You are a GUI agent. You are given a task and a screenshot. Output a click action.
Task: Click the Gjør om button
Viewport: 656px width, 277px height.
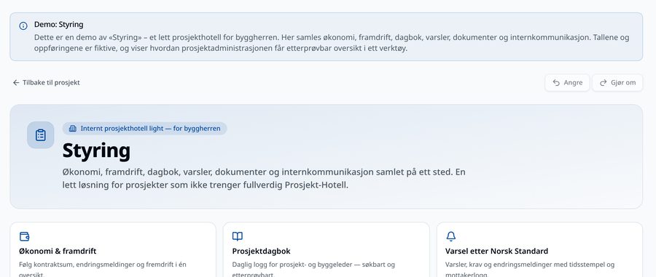(617, 83)
